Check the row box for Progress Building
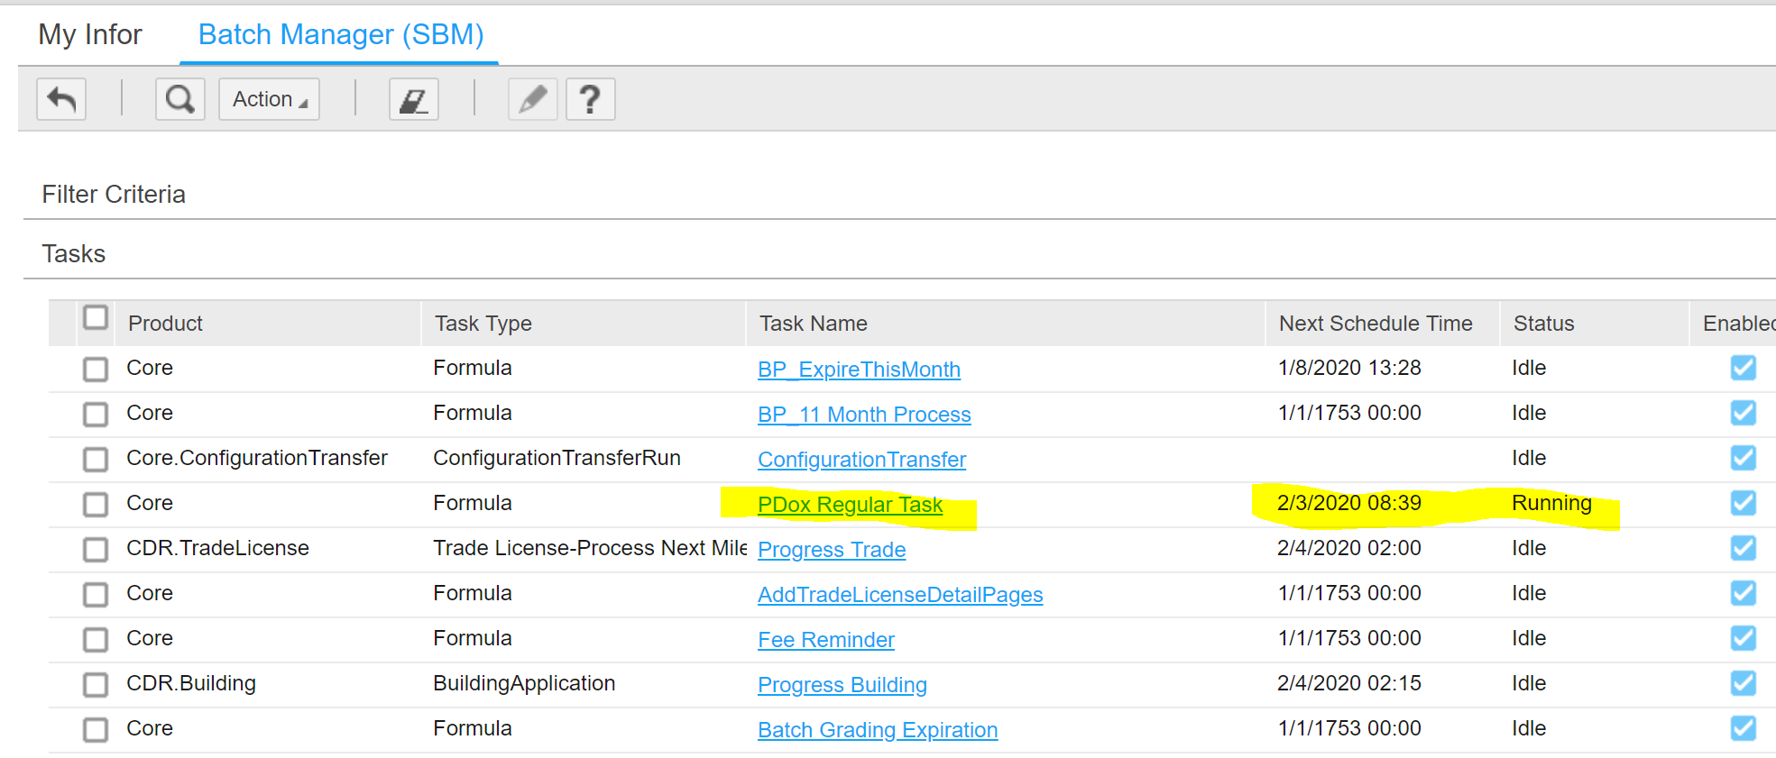 pos(96,685)
